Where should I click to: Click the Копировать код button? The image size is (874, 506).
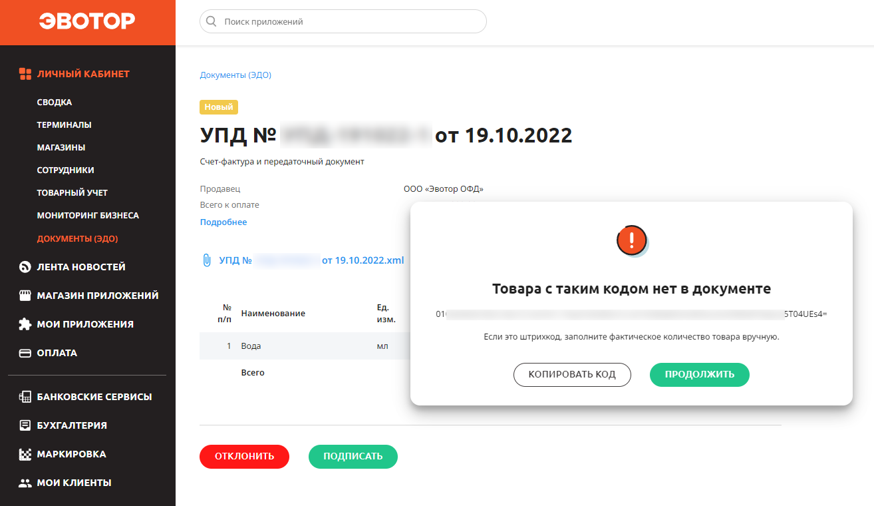click(572, 374)
